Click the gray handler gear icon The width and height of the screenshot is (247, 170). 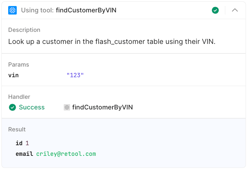coord(67,107)
